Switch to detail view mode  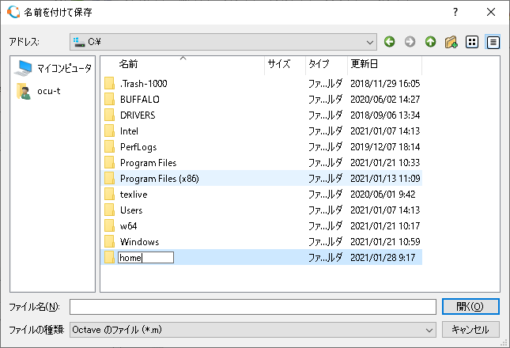(x=493, y=41)
